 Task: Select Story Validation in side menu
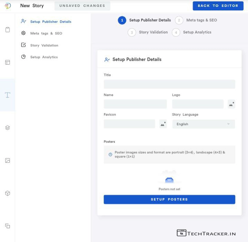pyautogui.click(x=44, y=45)
